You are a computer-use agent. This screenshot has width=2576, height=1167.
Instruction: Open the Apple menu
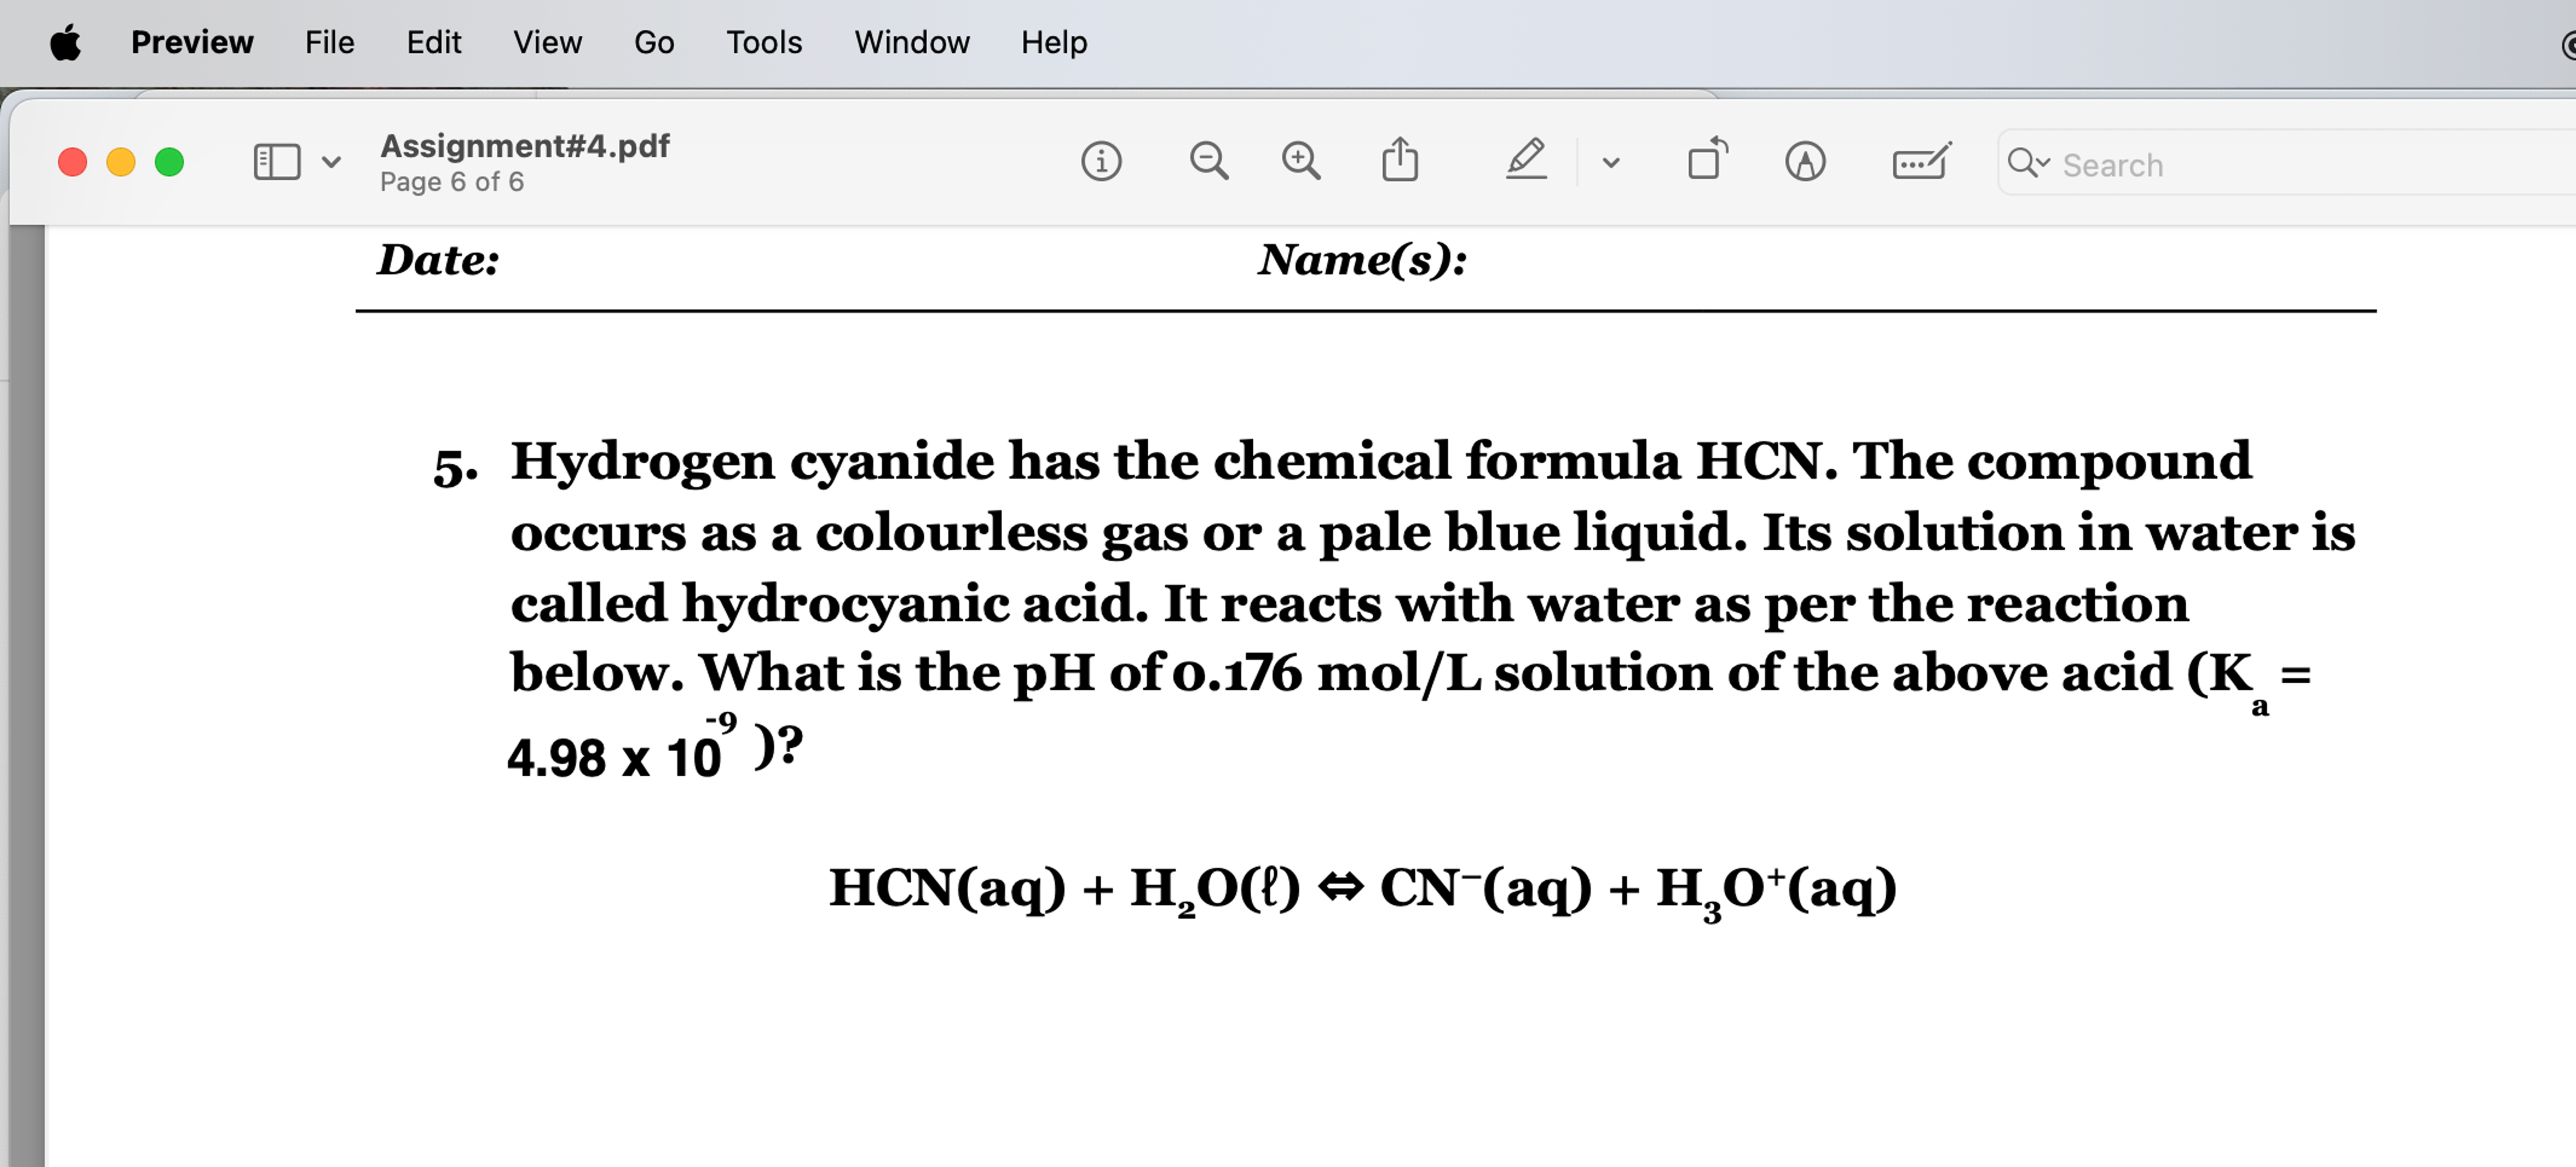(66, 42)
